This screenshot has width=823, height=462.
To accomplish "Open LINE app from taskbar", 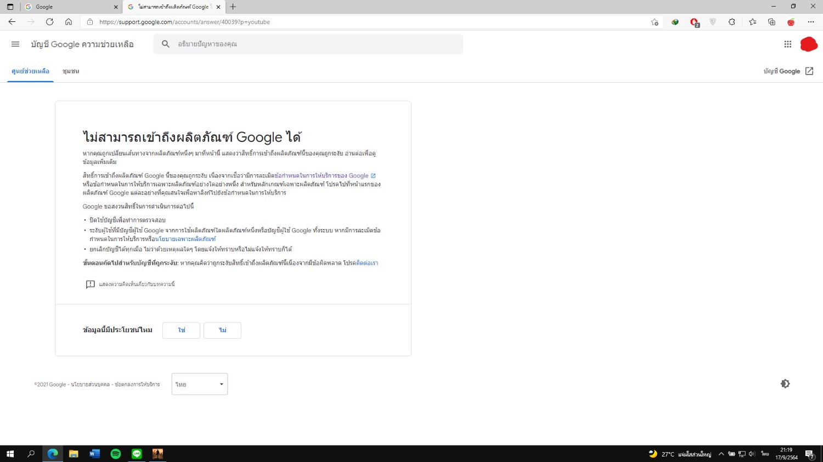I will (137, 454).
